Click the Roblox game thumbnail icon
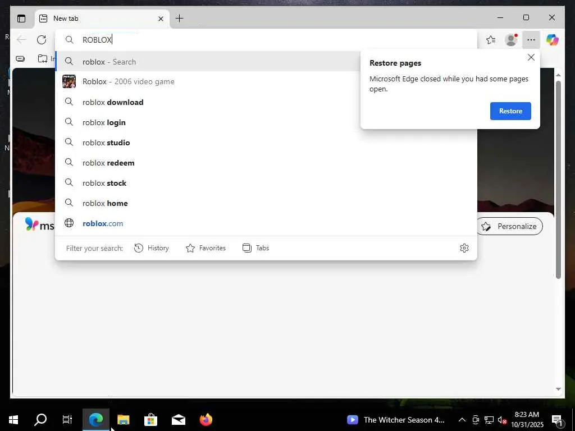Image resolution: width=575 pixels, height=431 pixels. pyautogui.click(x=69, y=81)
